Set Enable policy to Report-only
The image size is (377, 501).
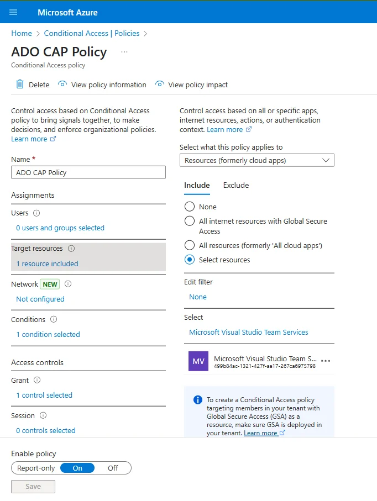tap(36, 468)
